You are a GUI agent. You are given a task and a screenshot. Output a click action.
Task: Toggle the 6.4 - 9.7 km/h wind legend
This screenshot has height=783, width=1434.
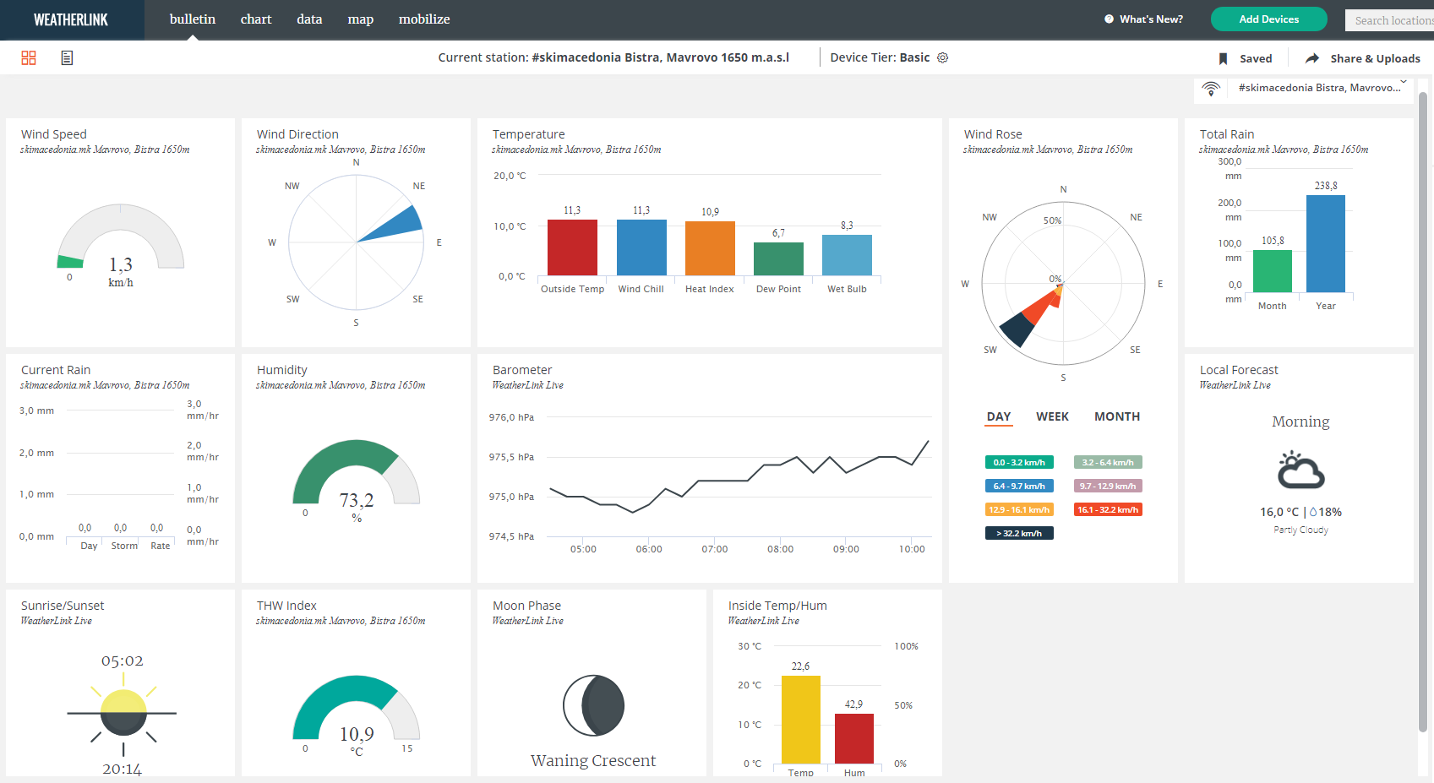click(x=1019, y=486)
